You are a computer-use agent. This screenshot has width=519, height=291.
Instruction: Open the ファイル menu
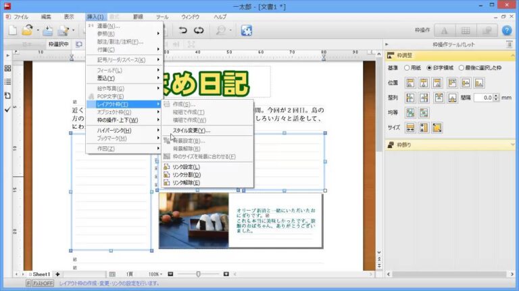[20, 17]
